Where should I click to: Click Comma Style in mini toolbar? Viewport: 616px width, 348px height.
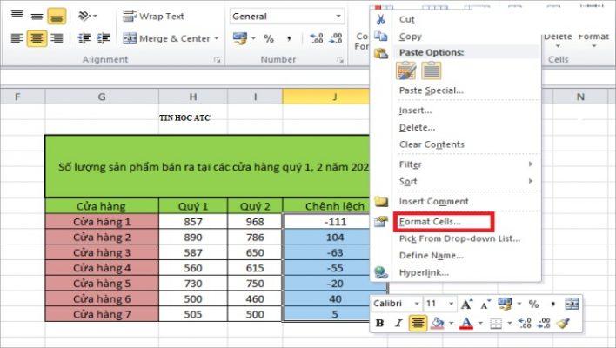click(x=553, y=304)
